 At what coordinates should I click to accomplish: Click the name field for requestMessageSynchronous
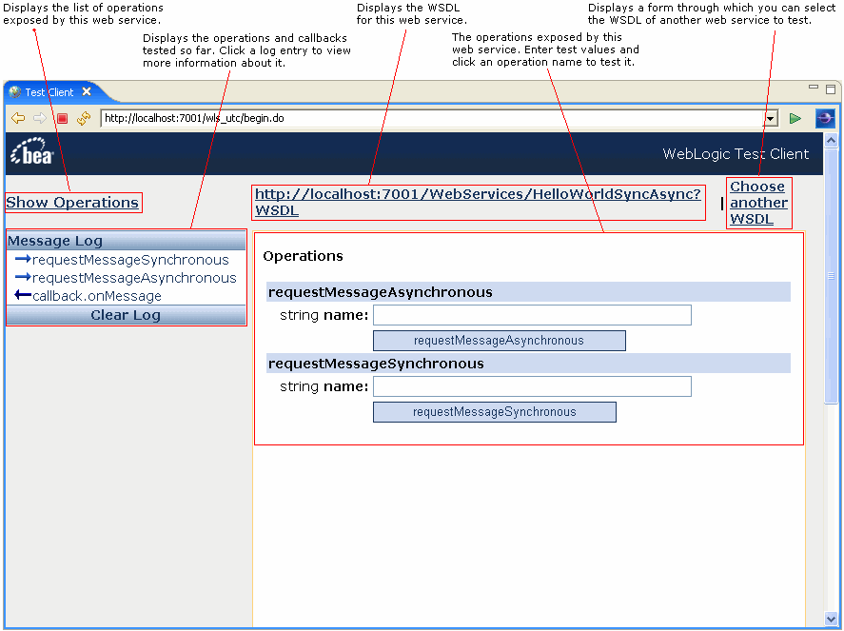click(x=532, y=386)
